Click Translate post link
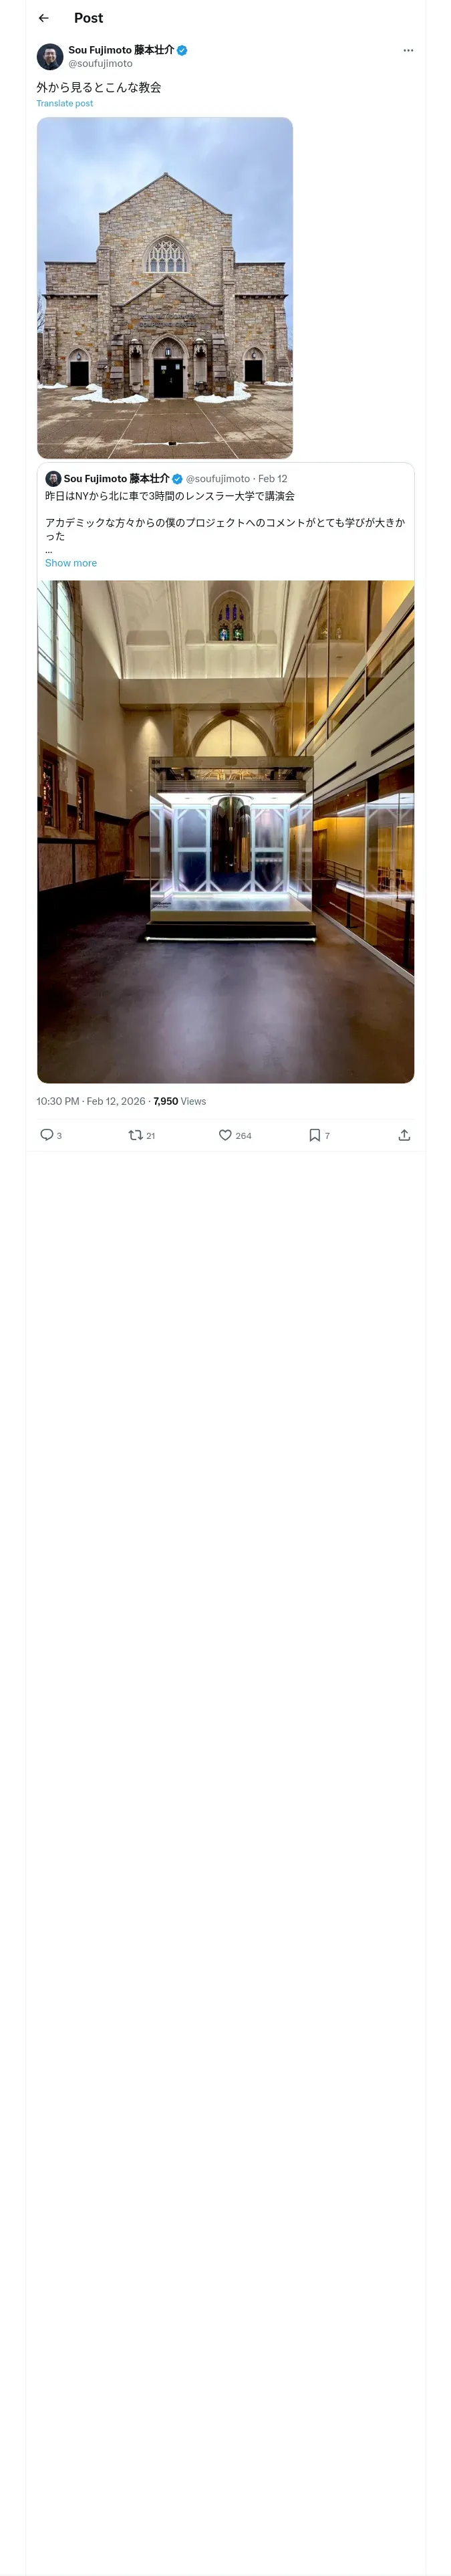This screenshot has height=2576, width=451. (x=65, y=103)
